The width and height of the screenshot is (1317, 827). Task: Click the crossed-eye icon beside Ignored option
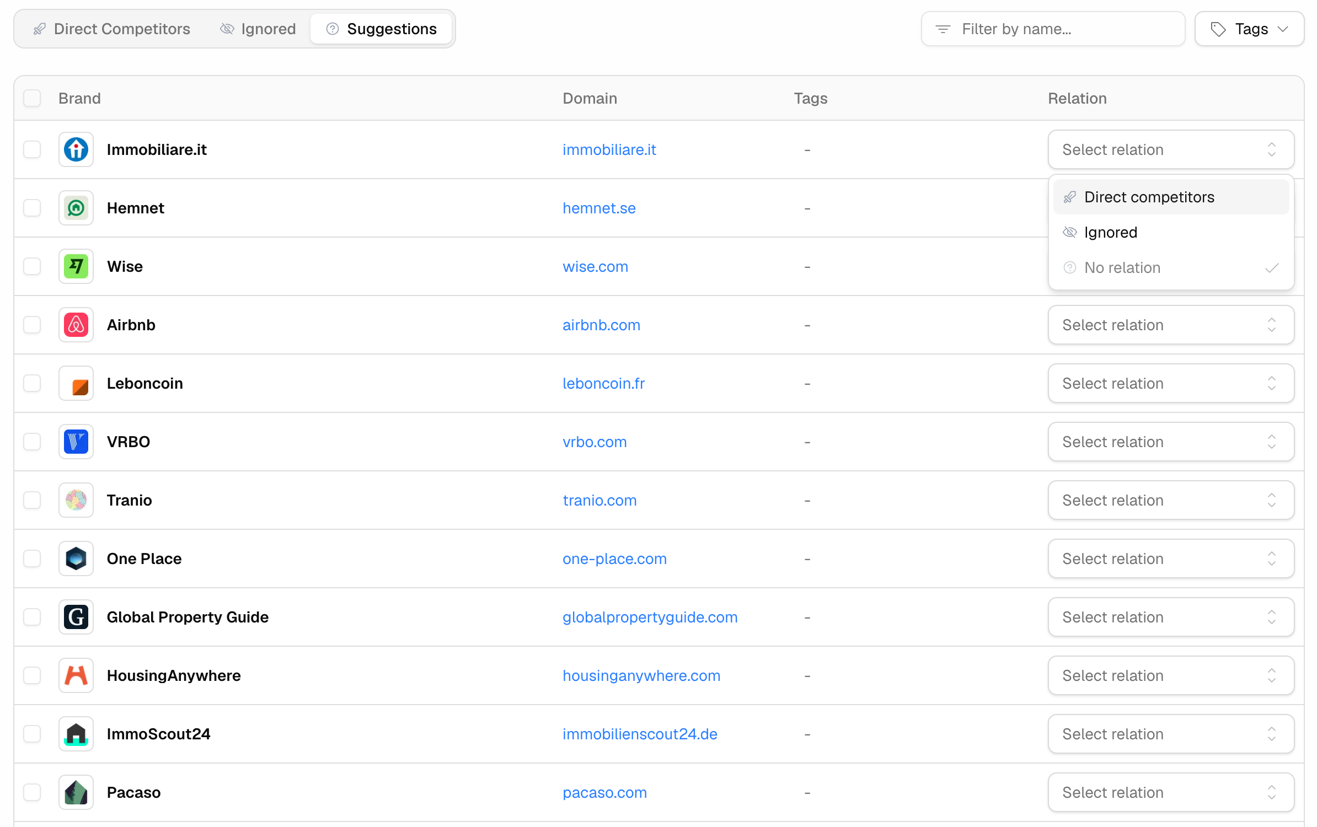[x=1069, y=232]
